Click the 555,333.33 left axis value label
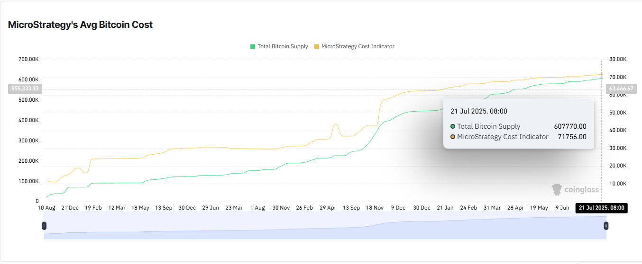This screenshot has height=264, width=642. point(25,88)
